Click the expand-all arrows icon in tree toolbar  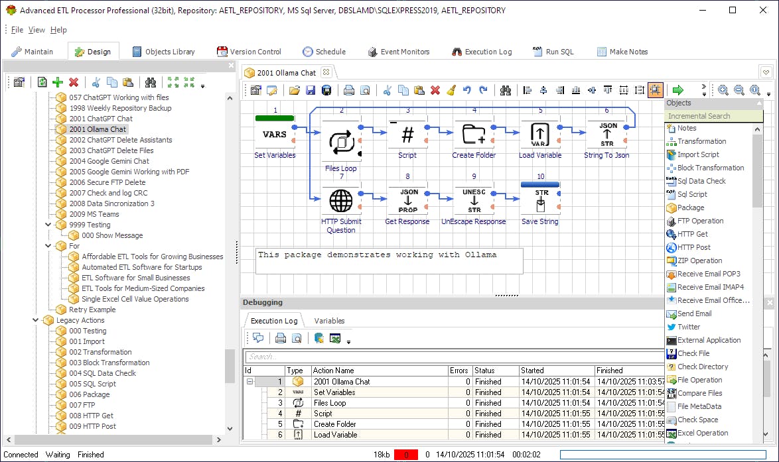(x=173, y=82)
